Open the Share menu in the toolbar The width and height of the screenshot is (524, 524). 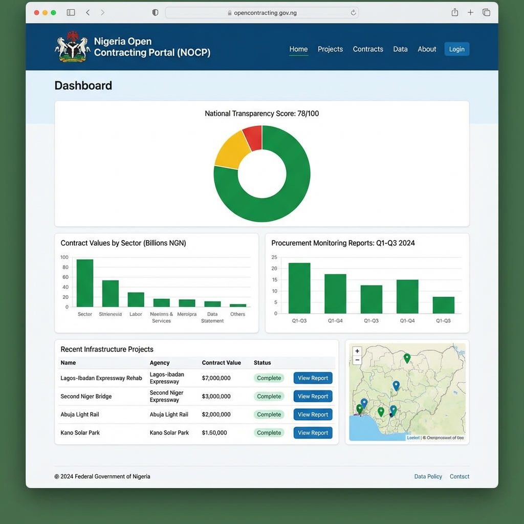coord(454,12)
